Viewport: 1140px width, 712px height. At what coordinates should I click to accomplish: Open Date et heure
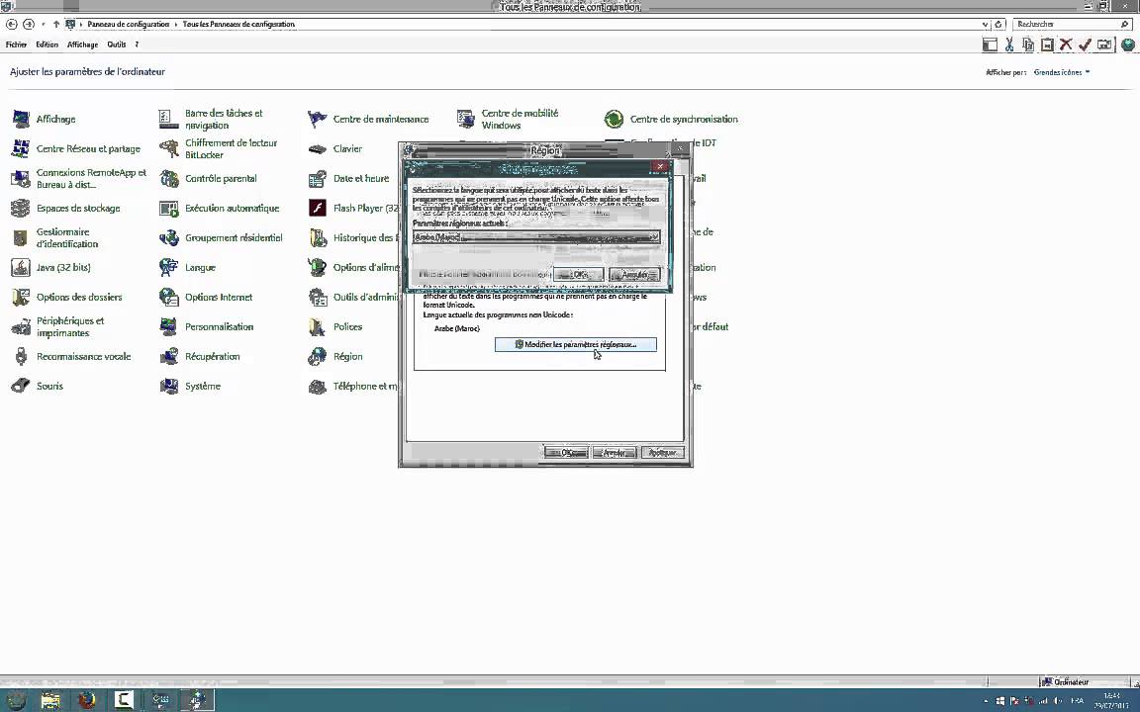[349, 179]
